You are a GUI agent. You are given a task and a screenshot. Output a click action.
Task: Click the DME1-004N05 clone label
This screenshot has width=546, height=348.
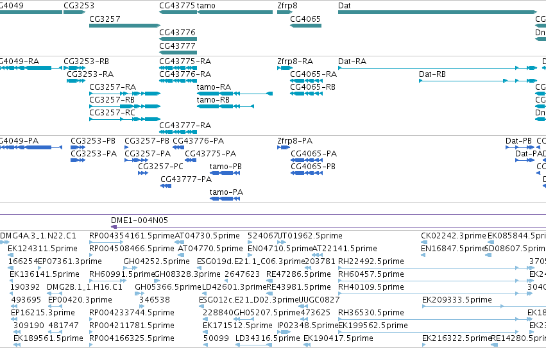pos(139,220)
